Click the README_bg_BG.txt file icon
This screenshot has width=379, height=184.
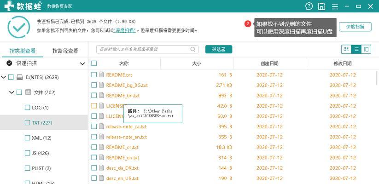tap(101, 85)
